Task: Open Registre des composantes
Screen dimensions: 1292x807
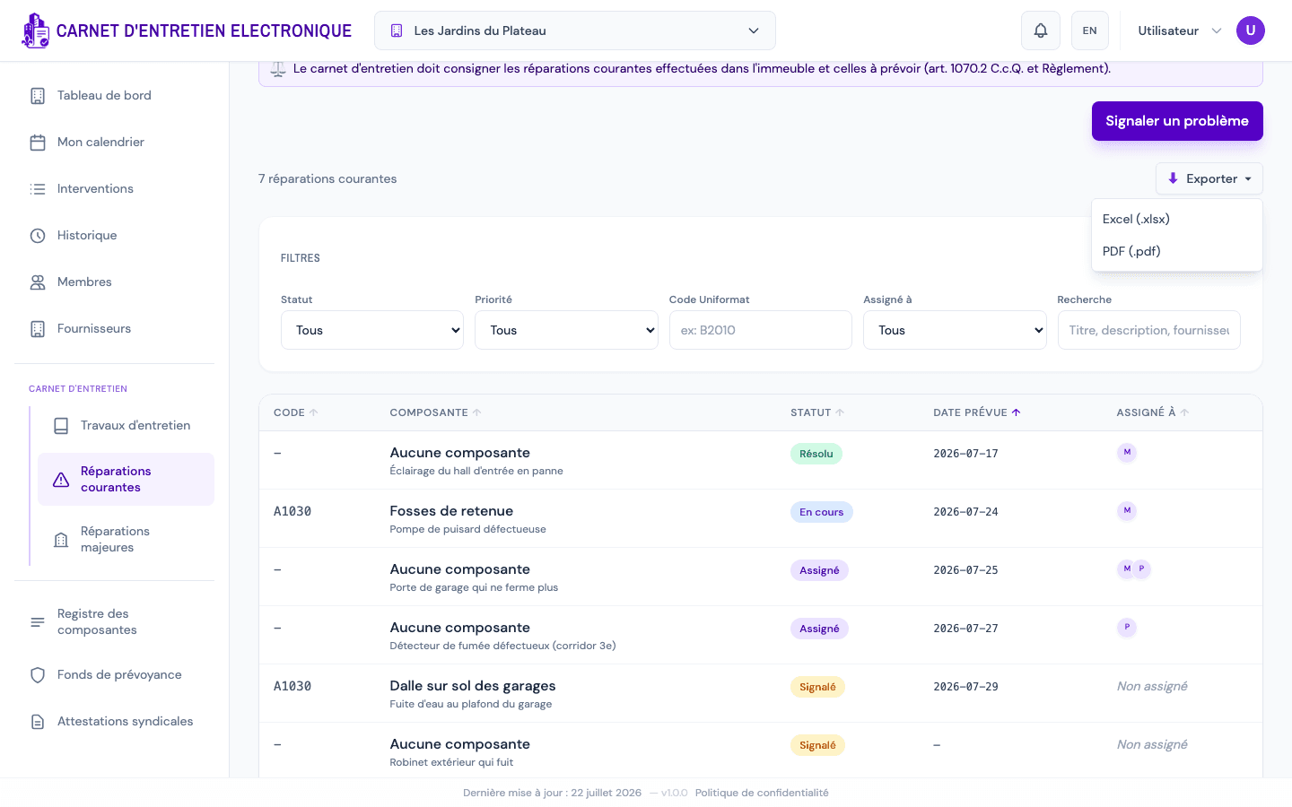Action: 114,622
